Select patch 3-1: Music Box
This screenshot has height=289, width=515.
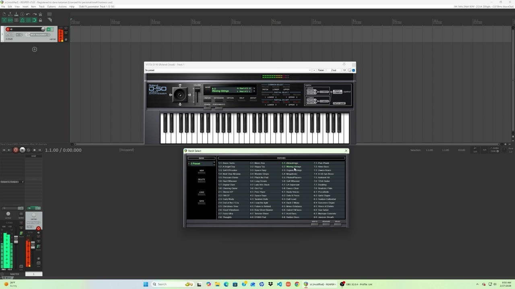(265, 163)
